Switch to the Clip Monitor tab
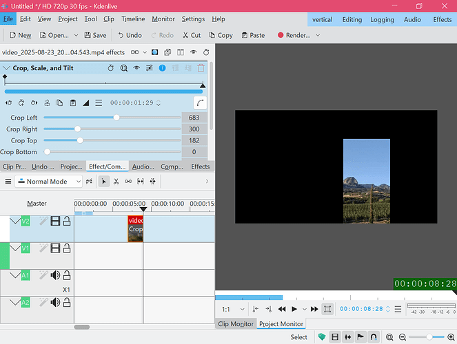 pyautogui.click(x=236, y=324)
